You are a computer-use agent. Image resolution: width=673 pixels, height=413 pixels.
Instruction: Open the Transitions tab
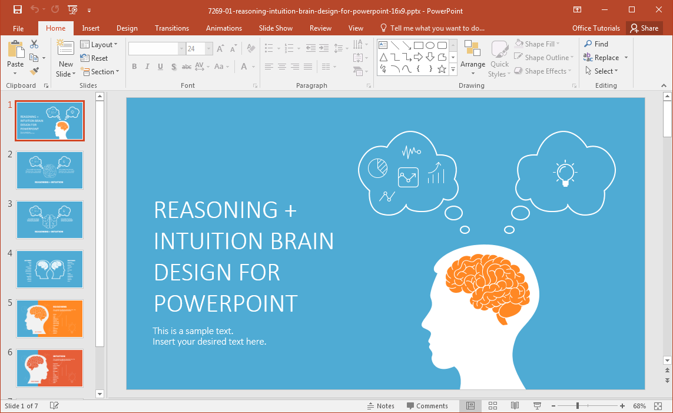tap(171, 28)
